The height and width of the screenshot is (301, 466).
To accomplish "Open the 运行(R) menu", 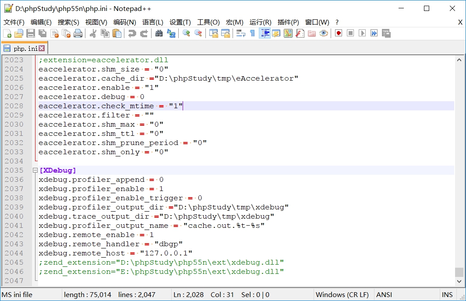I will click(260, 22).
